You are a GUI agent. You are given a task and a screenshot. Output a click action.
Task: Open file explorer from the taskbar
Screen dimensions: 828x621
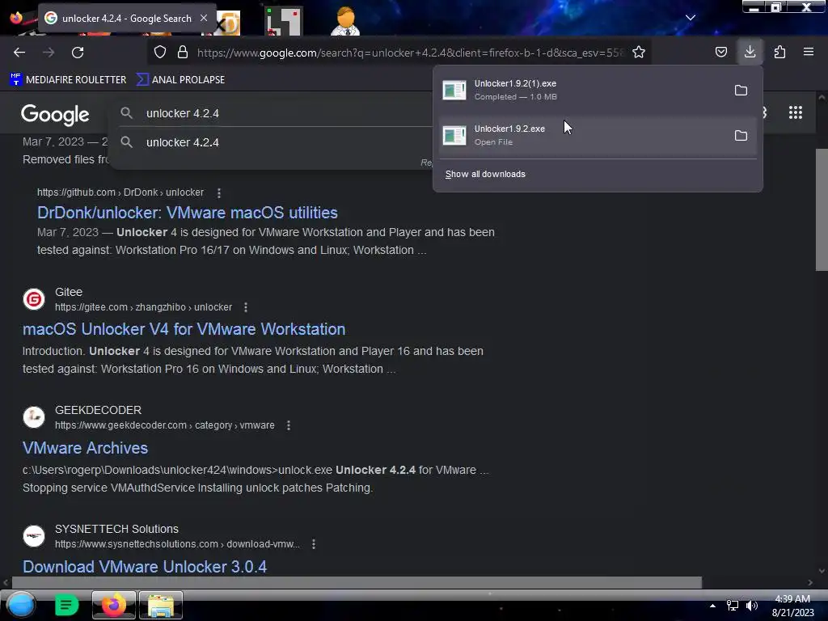tap(161, 605)
